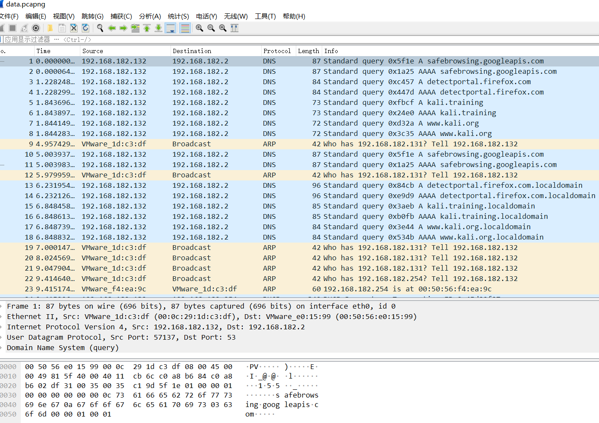Open the 视图(V) menu
599x423 pixels.
(63, 16)
